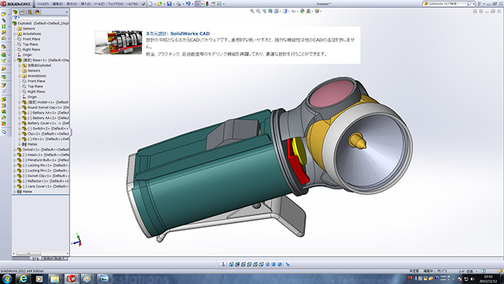Open the third menu bar item
504x284 pixels.
[x=71, y=4]
